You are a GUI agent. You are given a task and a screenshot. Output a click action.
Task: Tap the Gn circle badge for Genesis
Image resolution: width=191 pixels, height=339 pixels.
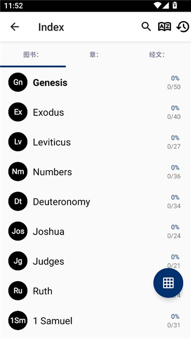click(x=18, y=82)
